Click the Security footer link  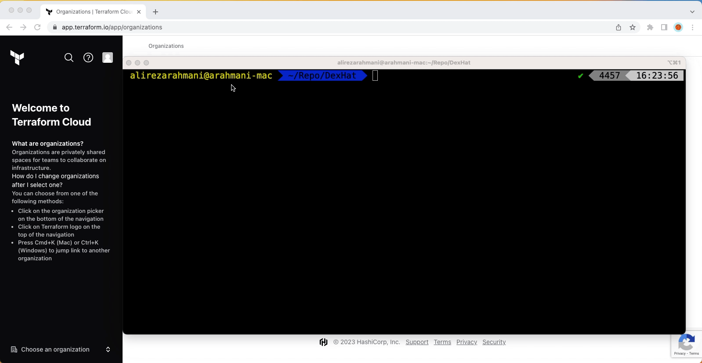pyautogui.click(x=494, y=342)
